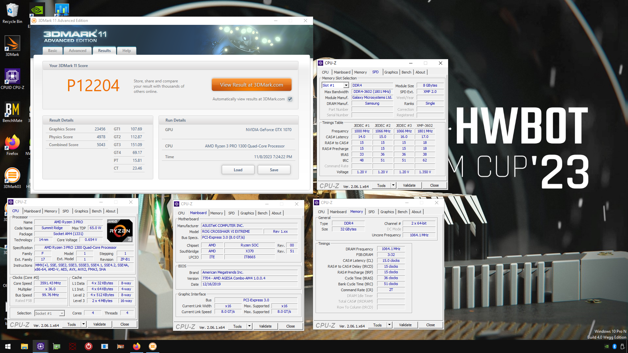Open the blue window panel taskbar icon

[105, 346]
